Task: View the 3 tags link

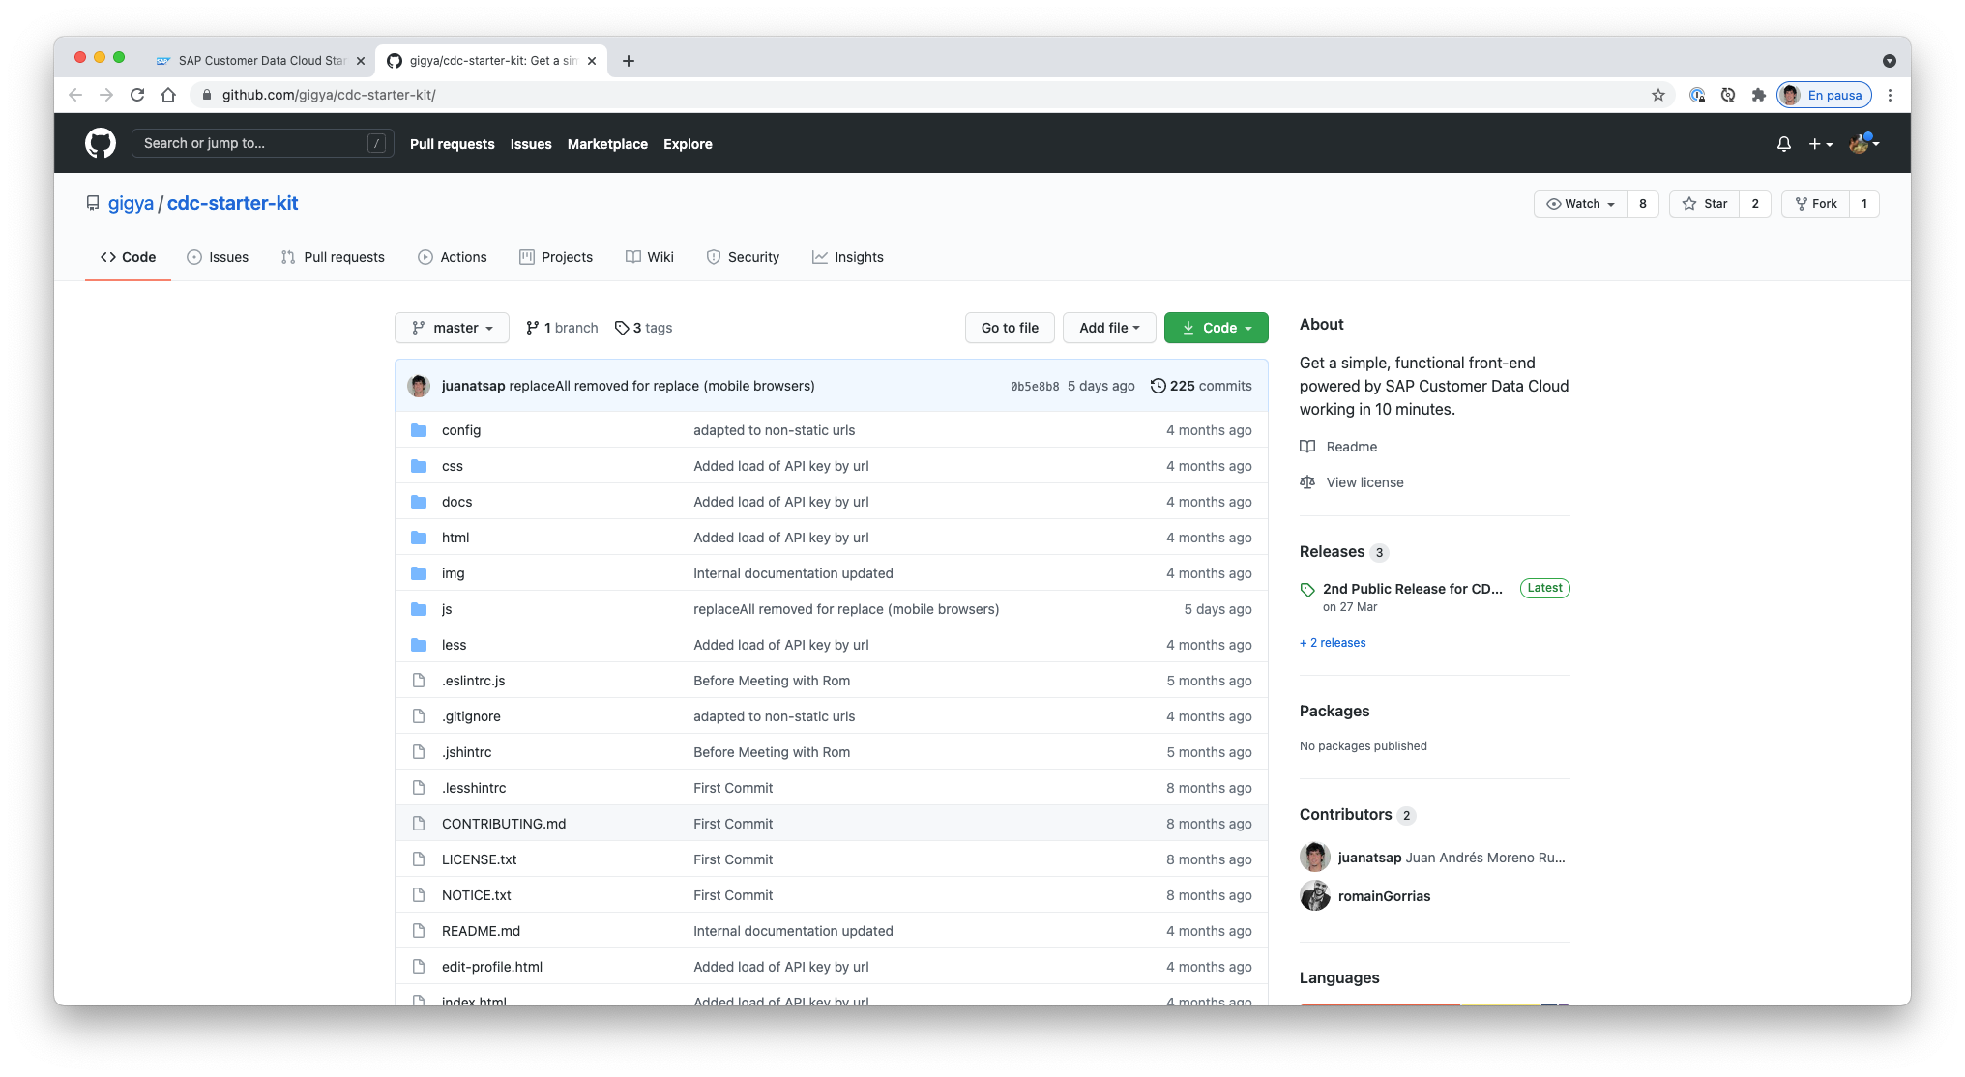Action: click(x=643, y=328)
